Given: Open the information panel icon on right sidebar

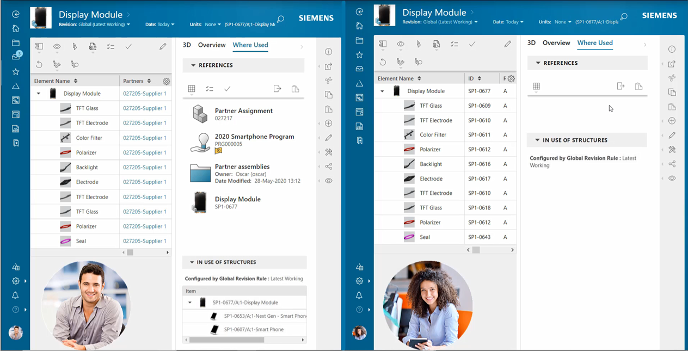Looking at the screenshot, I should (x=328, y=51).
